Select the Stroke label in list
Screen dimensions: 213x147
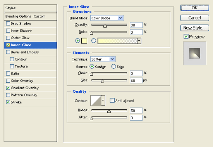click(16, 102)
